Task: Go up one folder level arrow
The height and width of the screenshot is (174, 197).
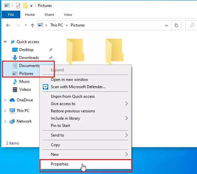Action: 33,25
